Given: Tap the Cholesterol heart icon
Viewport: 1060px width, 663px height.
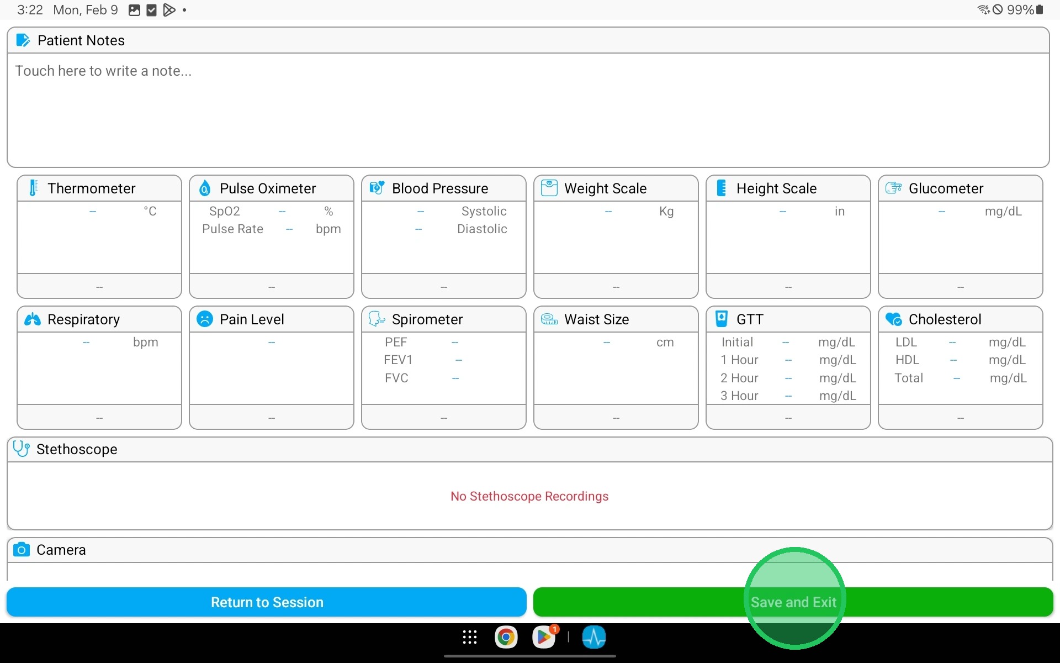Looking at the screenshot, I should 893,319.
